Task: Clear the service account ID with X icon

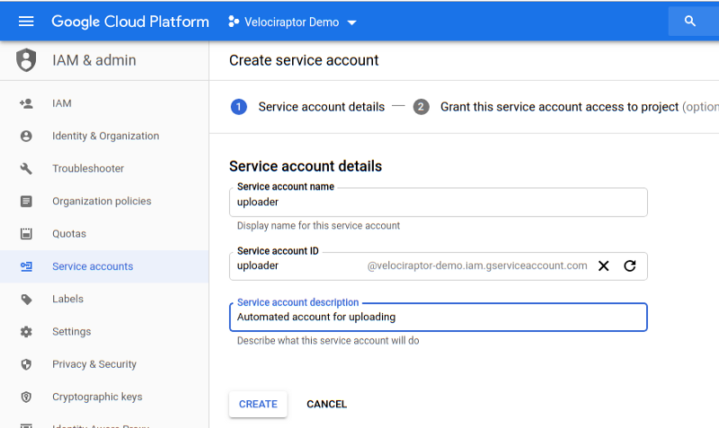Action: tap(604, 266)
